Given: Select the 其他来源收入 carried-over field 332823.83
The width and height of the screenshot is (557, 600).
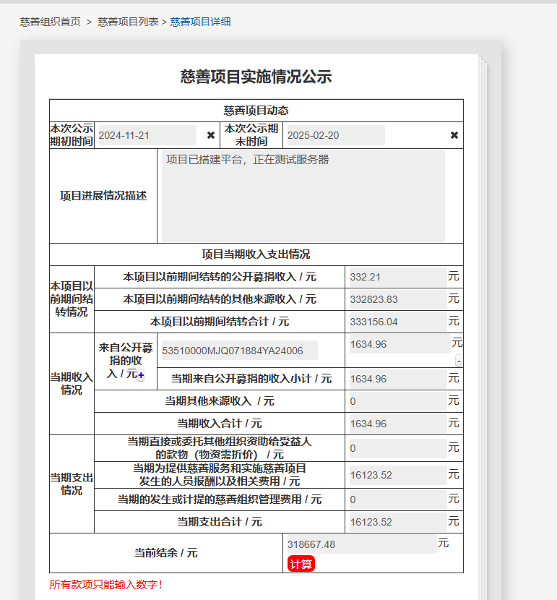Looking at the screenshot, I should tap(396, 299).
